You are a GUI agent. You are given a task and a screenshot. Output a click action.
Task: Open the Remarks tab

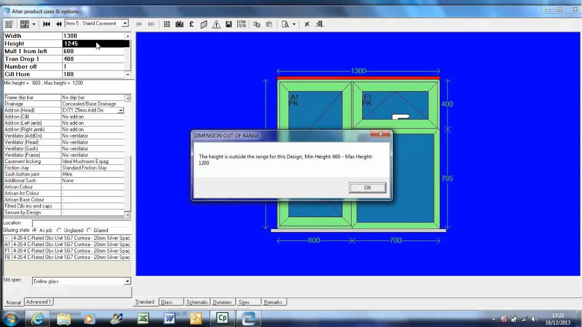tap(273, 302)
